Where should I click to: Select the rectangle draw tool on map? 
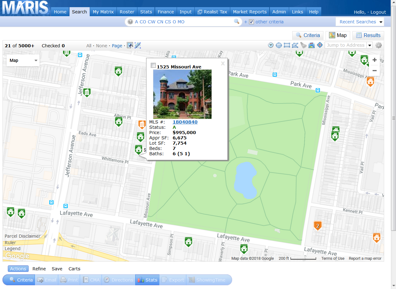tap(287, 45)
